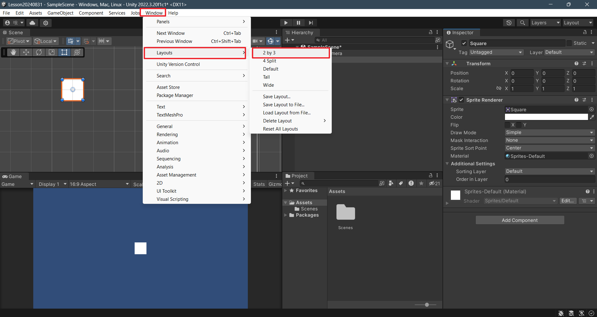Image resolution: width=597 pixels, height=317 pixels.
Task: Open the Layers dropdown
Action: pyautogui.click(x=545, y=23)
